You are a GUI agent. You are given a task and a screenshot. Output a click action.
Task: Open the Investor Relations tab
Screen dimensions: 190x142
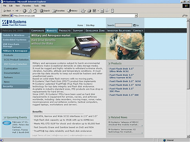tap(119, 30)
